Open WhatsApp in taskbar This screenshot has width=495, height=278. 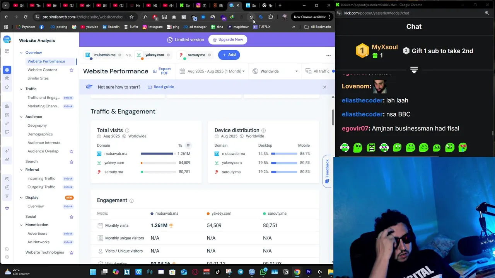tap(263, 272)
